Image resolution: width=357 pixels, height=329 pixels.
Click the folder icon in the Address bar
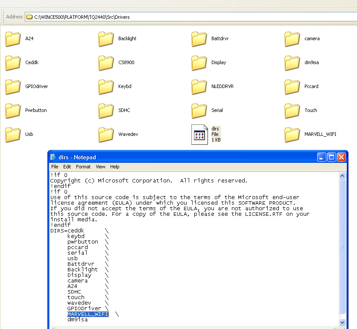pos(29,17)
